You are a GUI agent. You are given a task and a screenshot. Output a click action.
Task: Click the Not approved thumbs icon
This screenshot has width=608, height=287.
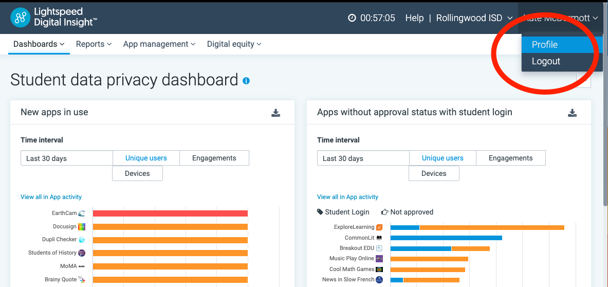[384, 212]
